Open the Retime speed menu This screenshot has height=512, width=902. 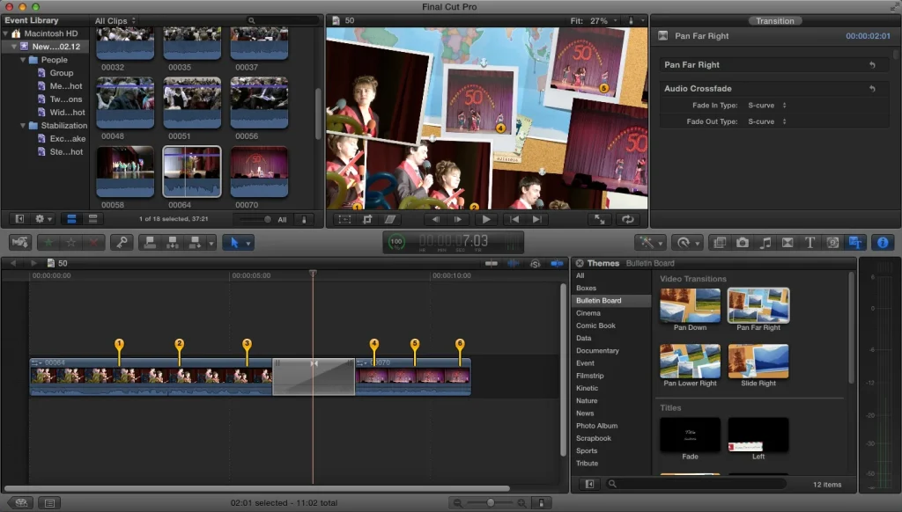pos(687,243)
